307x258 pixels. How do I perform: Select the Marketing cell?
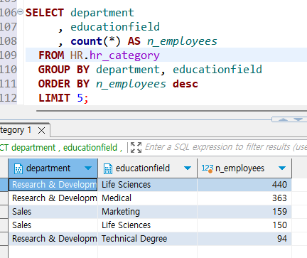click(x=147, y=212)
